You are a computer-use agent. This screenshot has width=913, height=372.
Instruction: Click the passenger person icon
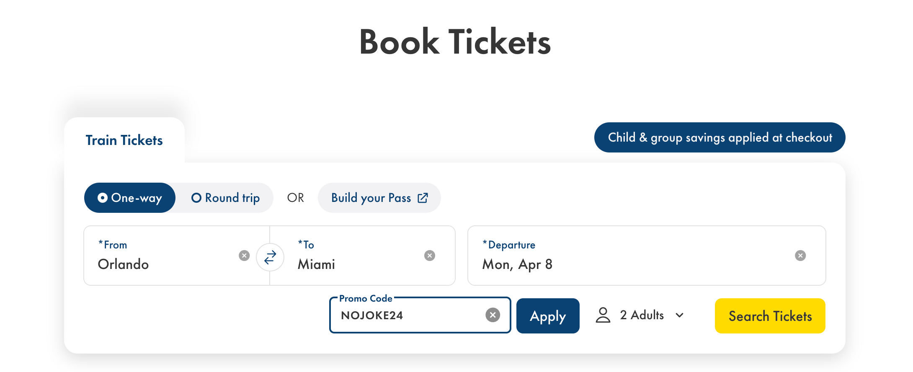tap(603, 315)
